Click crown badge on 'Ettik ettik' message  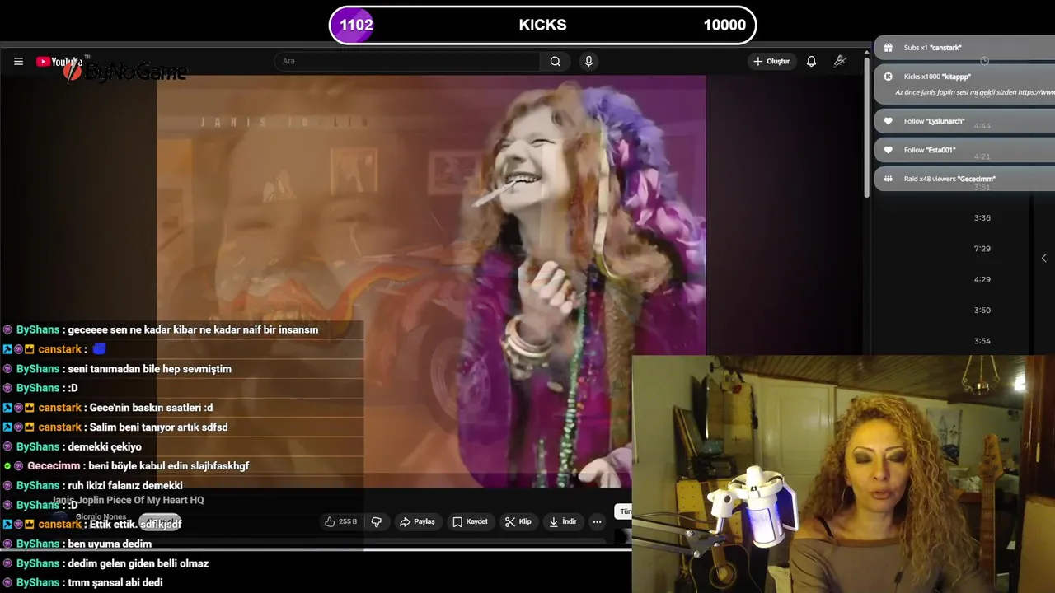coord(29,525)
